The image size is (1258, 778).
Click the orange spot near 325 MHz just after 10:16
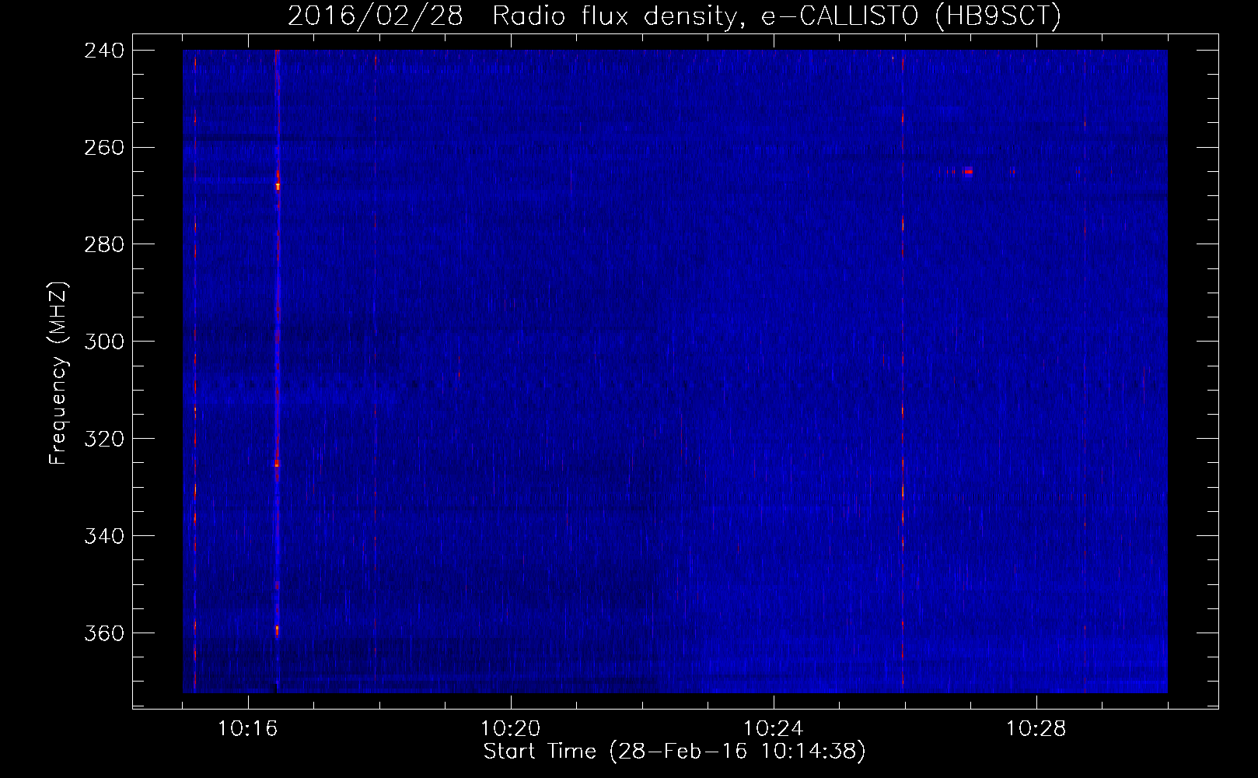pos(277,463)
